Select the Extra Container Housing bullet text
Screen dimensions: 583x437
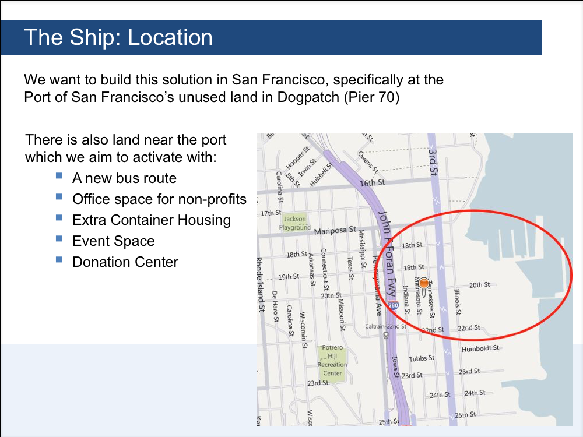(x=152, y=220)
